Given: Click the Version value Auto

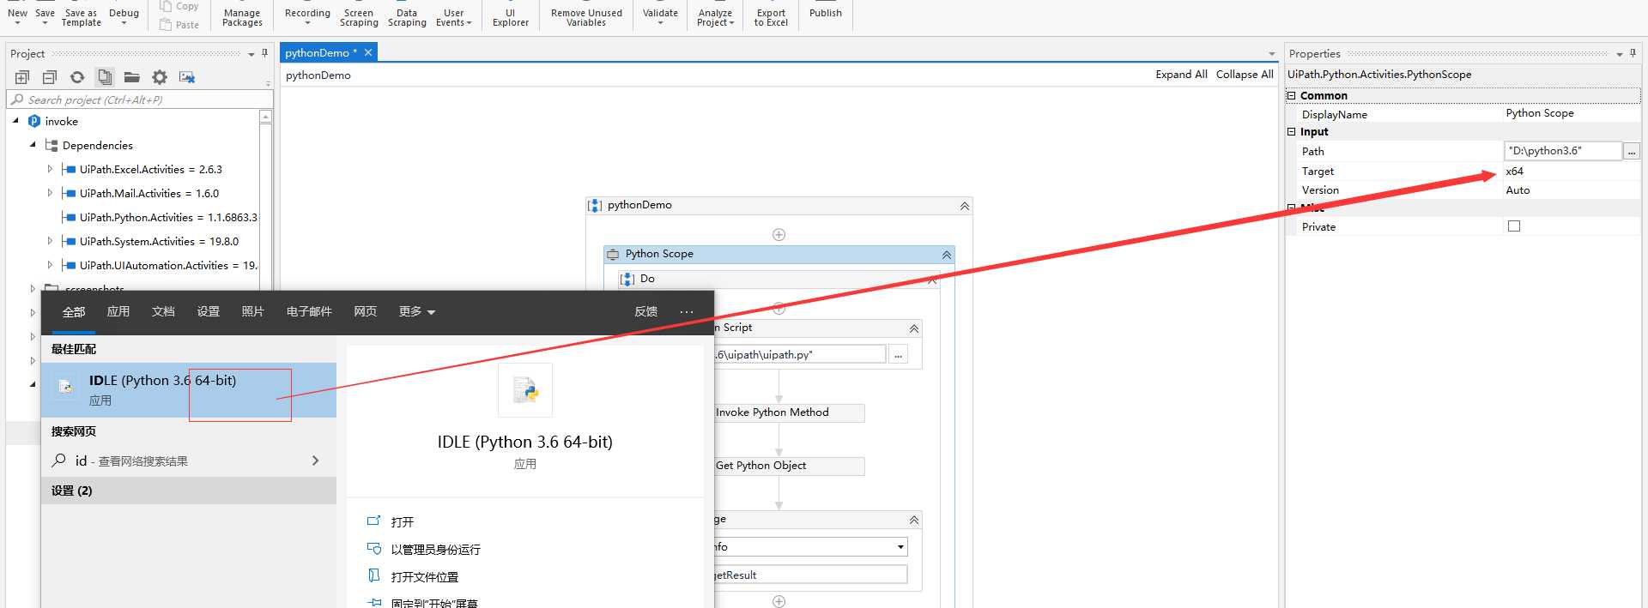Looking at the screenshot, I should pos(1518,190).
